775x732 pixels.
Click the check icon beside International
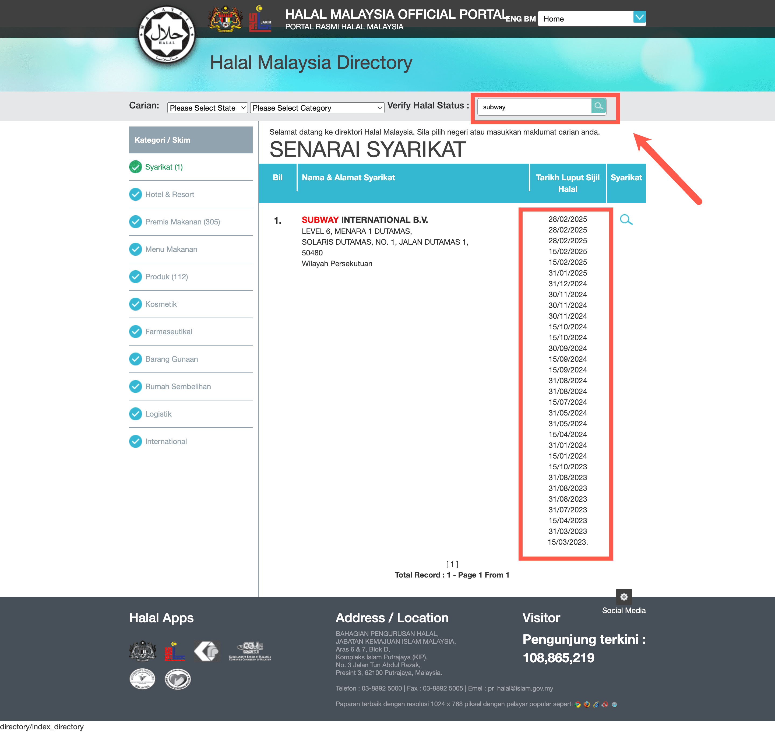point(135,441)
